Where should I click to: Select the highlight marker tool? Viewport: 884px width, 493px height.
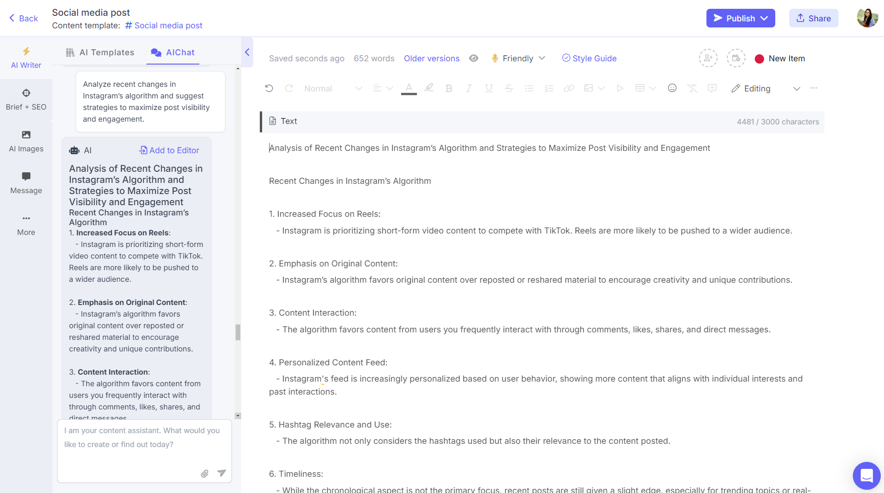pos(429,88)
